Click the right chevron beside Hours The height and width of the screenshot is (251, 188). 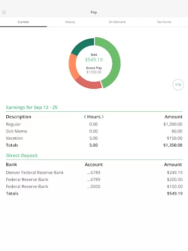click(x=103, y=117)
